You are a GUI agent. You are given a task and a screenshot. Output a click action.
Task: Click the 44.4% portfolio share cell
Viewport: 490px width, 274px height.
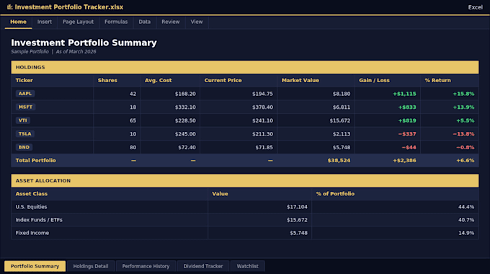(x=395, y=207)
